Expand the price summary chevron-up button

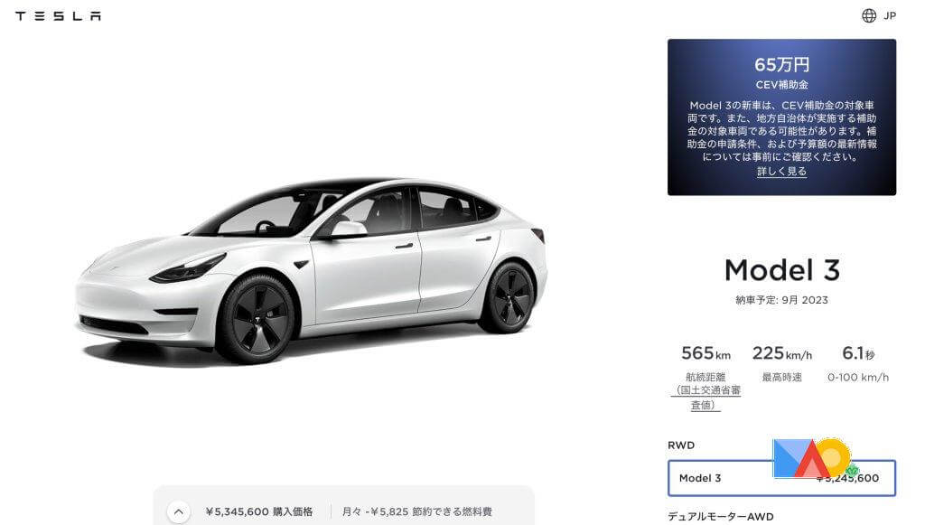[x=179, y=511]
